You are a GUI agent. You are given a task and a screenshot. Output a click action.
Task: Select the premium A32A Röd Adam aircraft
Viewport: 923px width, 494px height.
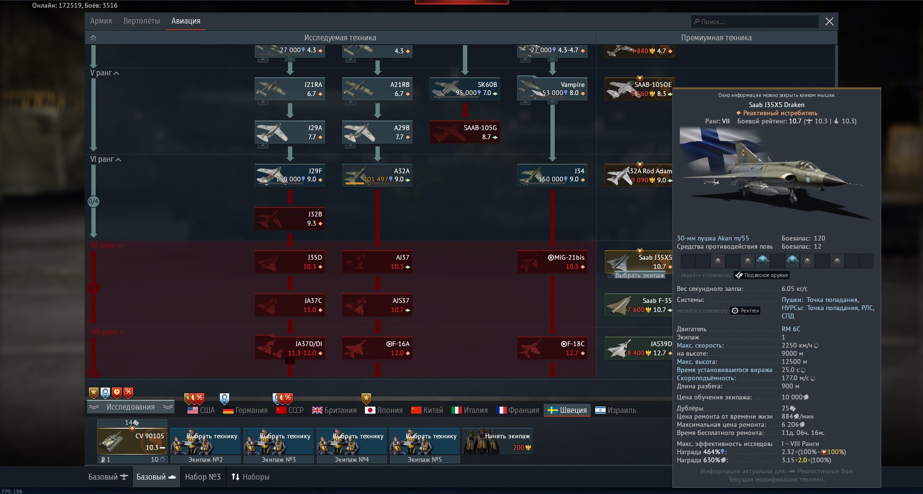point(639,175)
